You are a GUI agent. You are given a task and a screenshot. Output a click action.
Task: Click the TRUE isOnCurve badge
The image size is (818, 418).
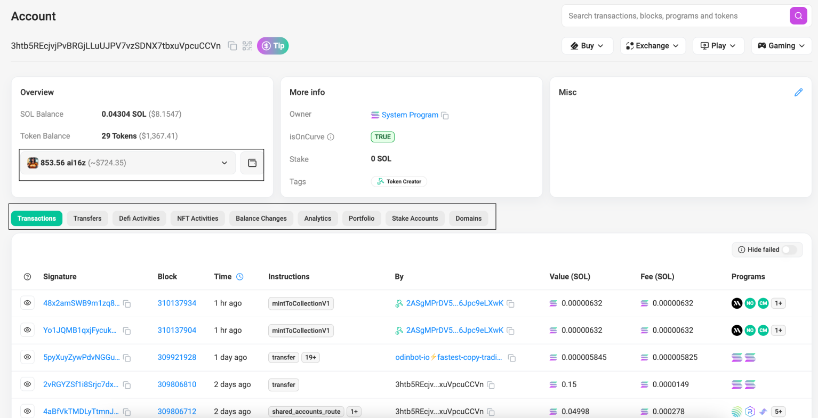(382, 137)
